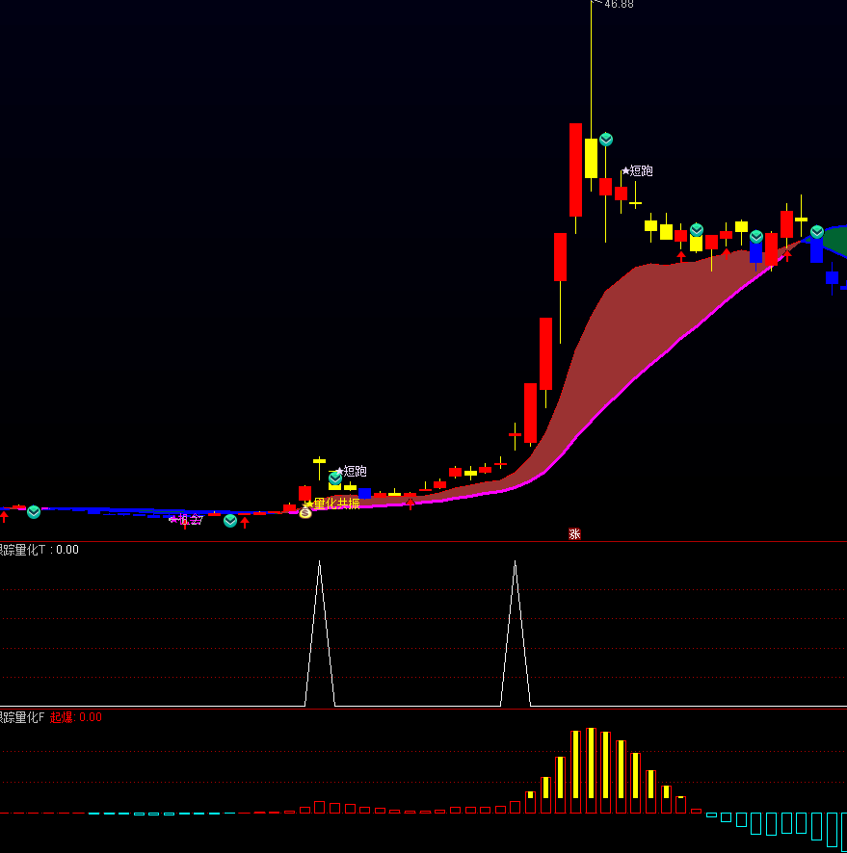Click the 46.88 high price label

tap(619, 5)
